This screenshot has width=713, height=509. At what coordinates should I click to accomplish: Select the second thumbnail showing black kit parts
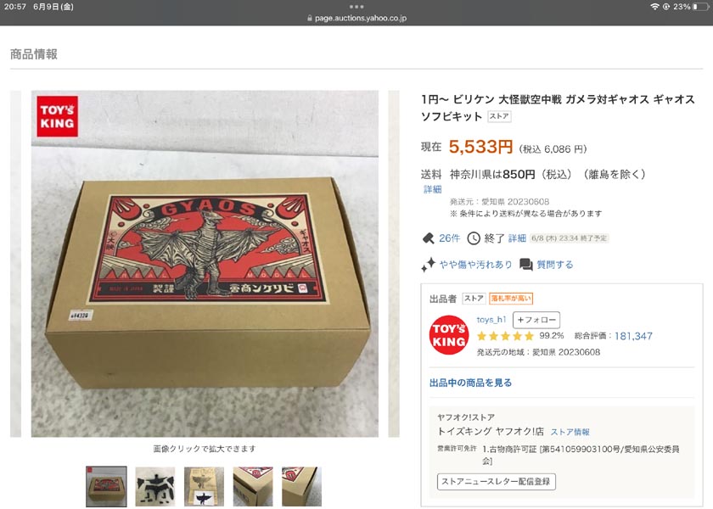[155, 486]
